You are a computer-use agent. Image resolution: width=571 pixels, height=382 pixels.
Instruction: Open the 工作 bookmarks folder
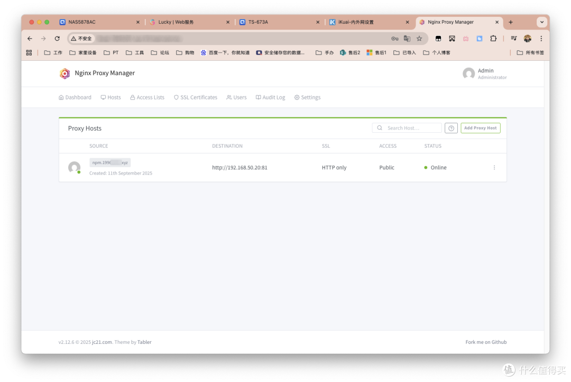[x=53, y=53]
